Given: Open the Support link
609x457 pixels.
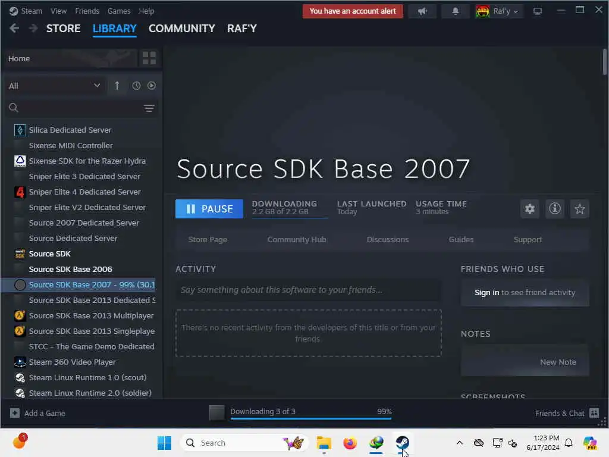Looking at the screenshot, I should [528, 239].
